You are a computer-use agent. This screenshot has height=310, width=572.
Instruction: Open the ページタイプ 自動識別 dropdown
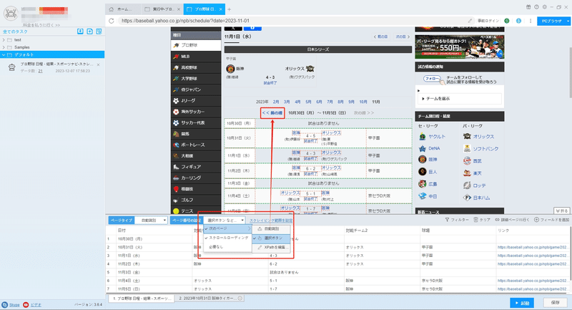click(152, 221)
